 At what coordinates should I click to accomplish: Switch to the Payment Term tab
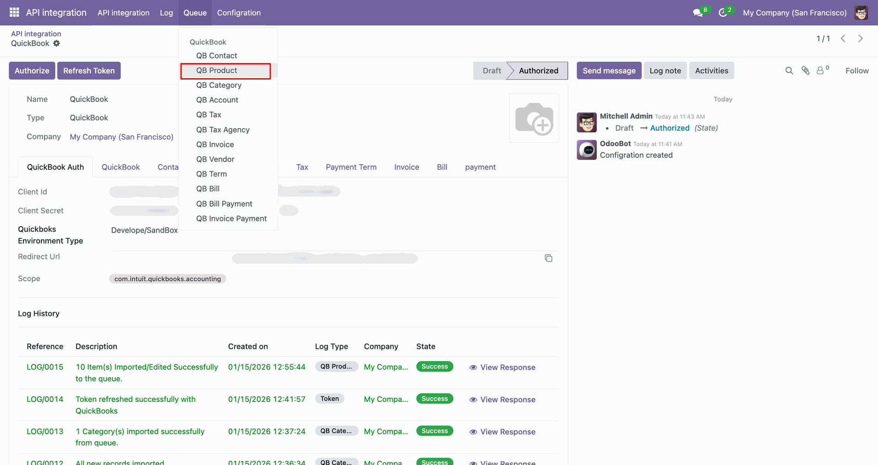(351, 167)
